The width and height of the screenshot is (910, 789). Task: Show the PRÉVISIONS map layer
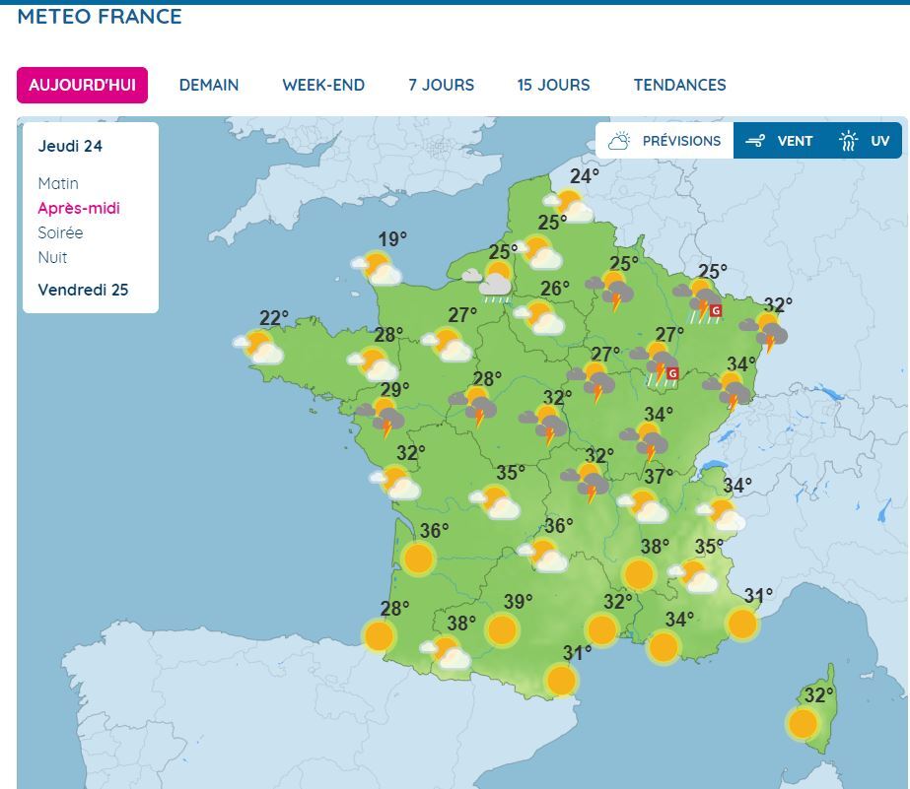(x=665, y=141)
